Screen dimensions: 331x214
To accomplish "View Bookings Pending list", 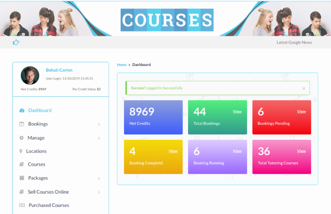I will 301,112.
